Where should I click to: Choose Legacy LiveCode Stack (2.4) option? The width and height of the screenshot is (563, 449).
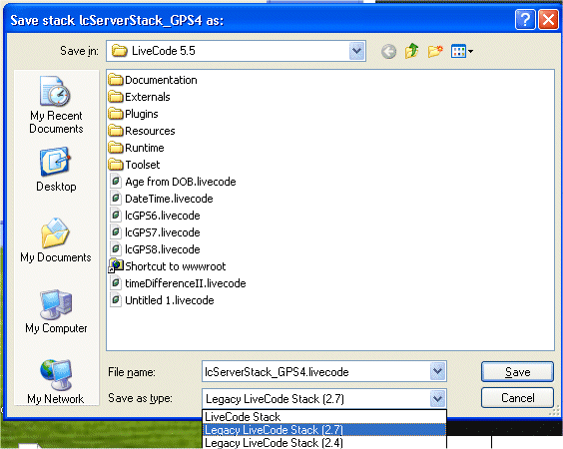324,443
